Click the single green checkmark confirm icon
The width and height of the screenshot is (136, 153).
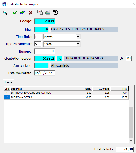coord(15,13)
